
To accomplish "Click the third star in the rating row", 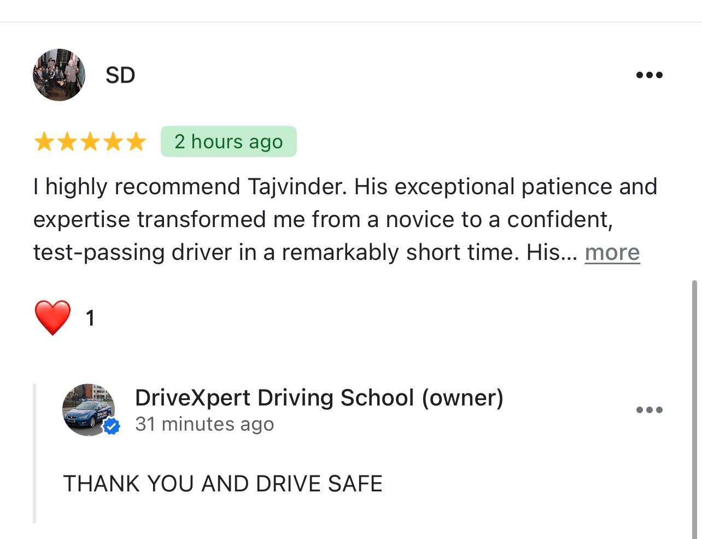I will [91, 141].
